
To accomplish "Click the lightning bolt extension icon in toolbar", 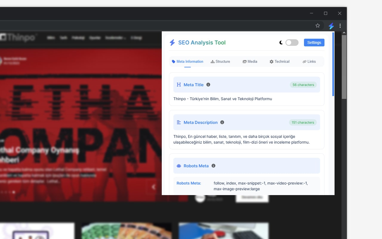I will point(331,26).
